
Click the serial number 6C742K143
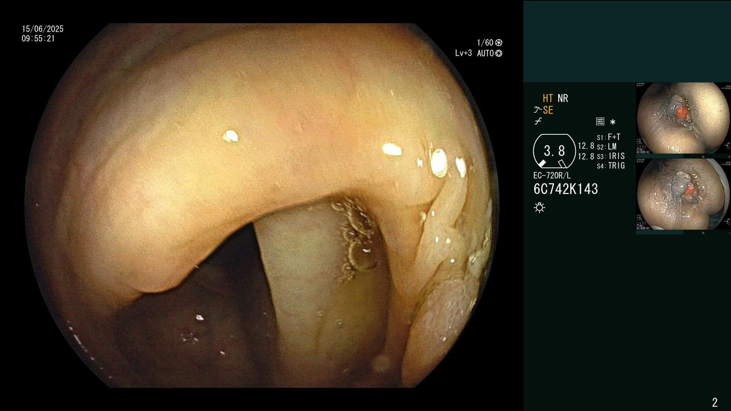[x=566, y=189]
